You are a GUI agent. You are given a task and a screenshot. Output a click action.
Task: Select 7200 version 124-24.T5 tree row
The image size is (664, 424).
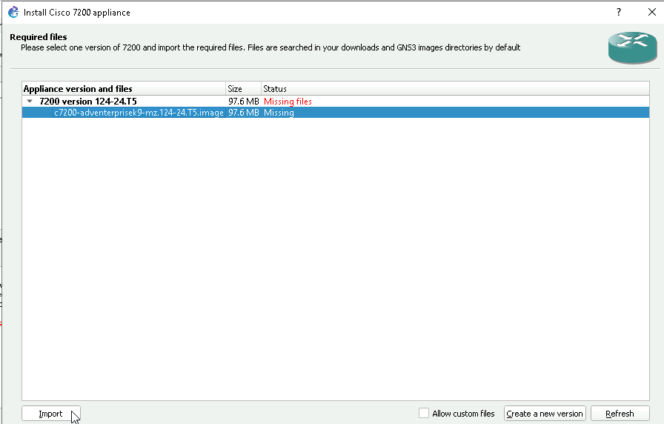pos(336,102)
